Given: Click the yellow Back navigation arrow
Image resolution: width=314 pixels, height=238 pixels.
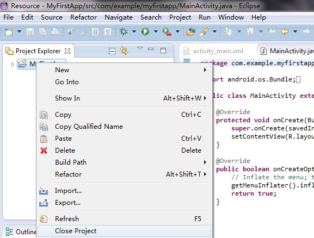Looking at the screenshot, I should (x=285, y=32).
